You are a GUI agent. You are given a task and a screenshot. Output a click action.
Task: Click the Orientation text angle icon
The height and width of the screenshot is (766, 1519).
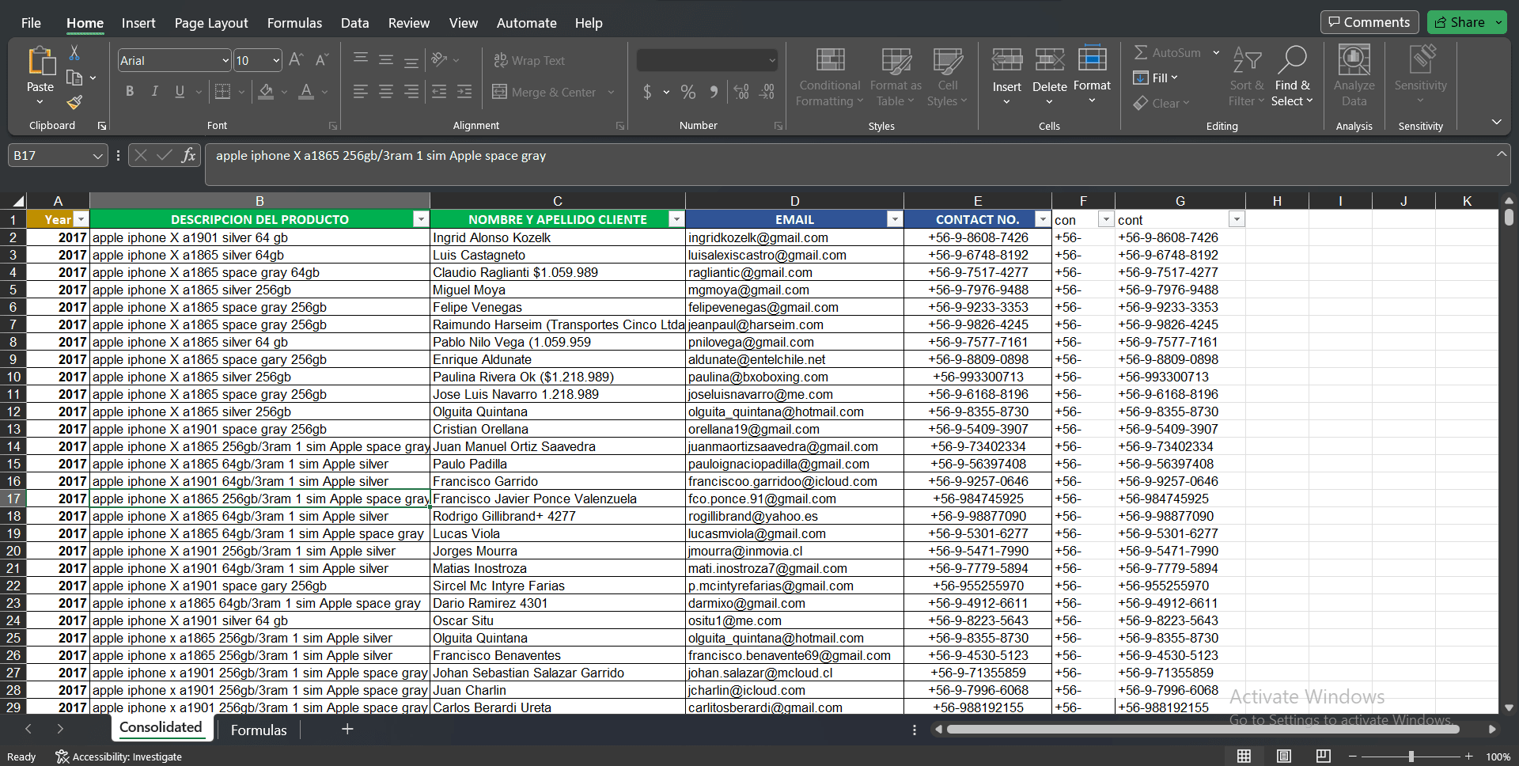point(439,59)
